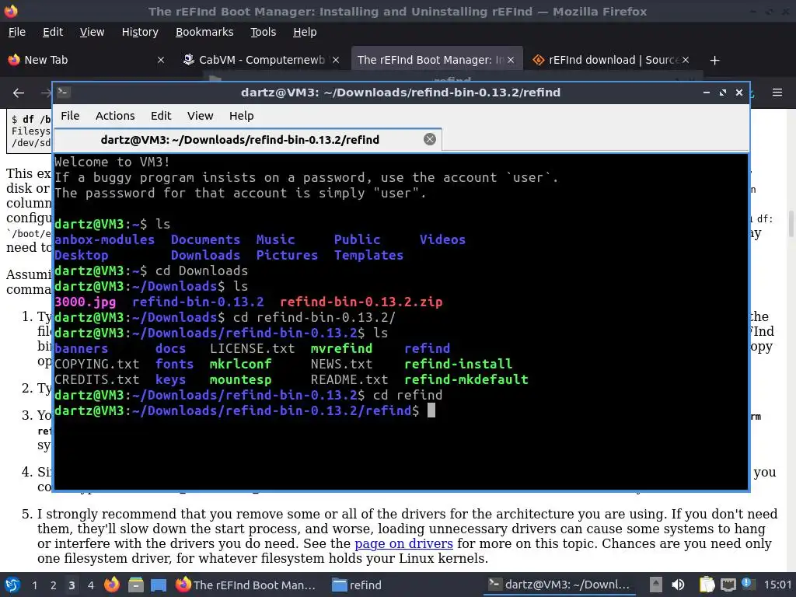Click the Firefox page vertical scrollbar thumb
Image resolution: width=796 pixels, height=597 pixels.
tap(791, 223)
